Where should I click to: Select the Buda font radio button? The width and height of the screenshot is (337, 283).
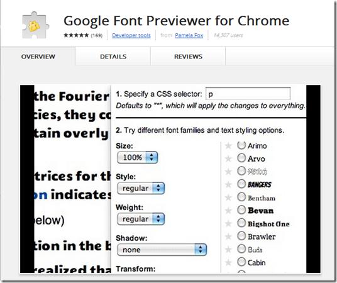click(x=241, y=249)
